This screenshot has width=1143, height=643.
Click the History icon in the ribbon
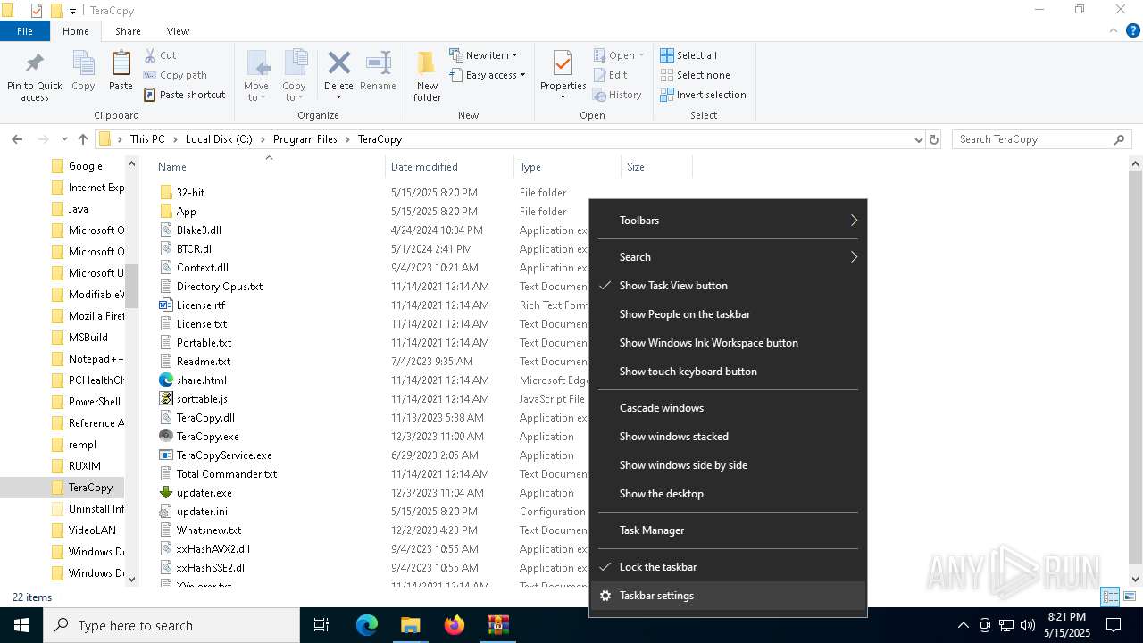[x=600, y=95]
